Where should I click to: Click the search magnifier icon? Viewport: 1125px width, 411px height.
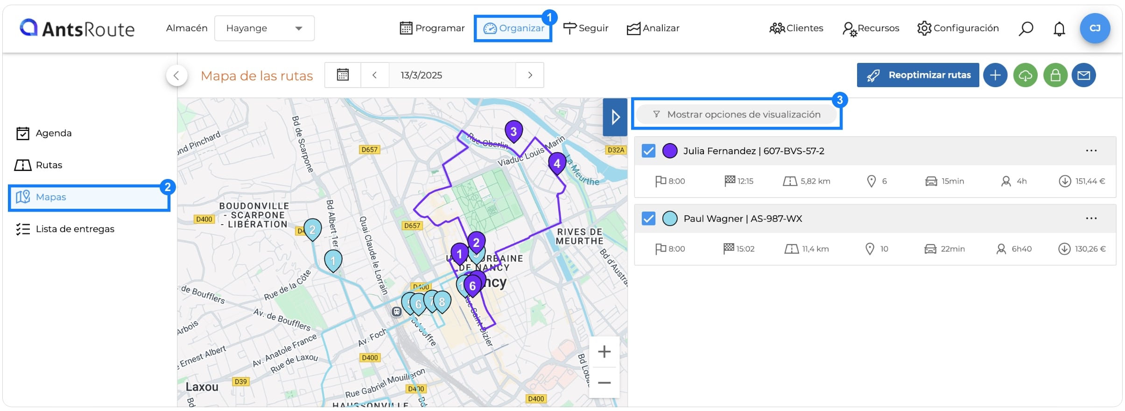1026,29
